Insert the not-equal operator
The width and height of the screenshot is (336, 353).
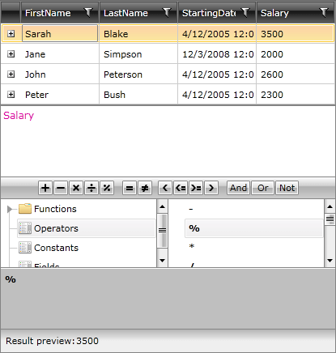pos(145,188)
